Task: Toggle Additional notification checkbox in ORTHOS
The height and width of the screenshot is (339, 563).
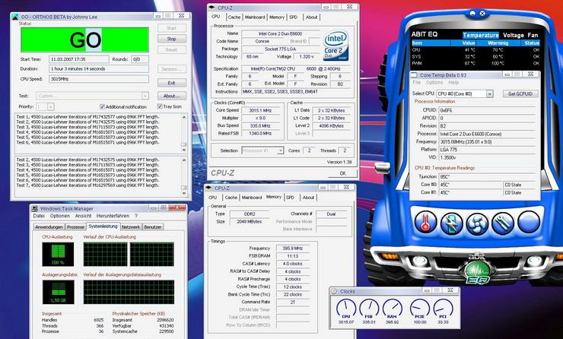Action: [x=103, y=106]
